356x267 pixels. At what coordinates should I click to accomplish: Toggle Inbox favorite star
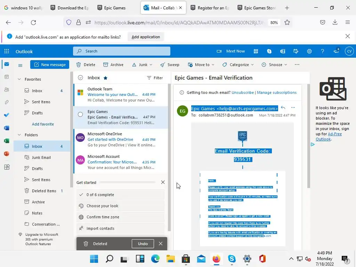pyautogui.click(x=105, y=78)
